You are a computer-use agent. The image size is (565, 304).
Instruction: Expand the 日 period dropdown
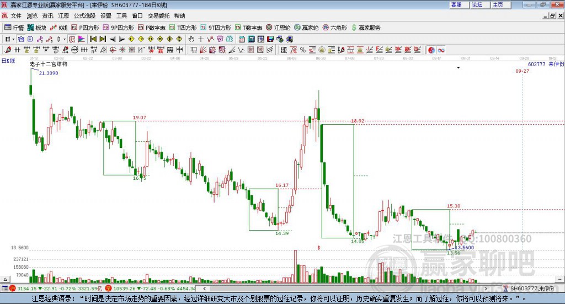tap(13, 39)
